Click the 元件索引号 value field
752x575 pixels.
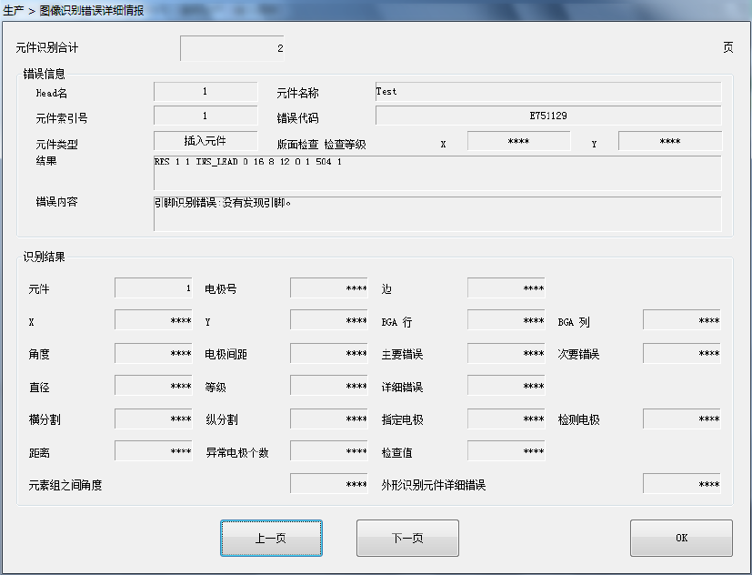tap(206, 116)
